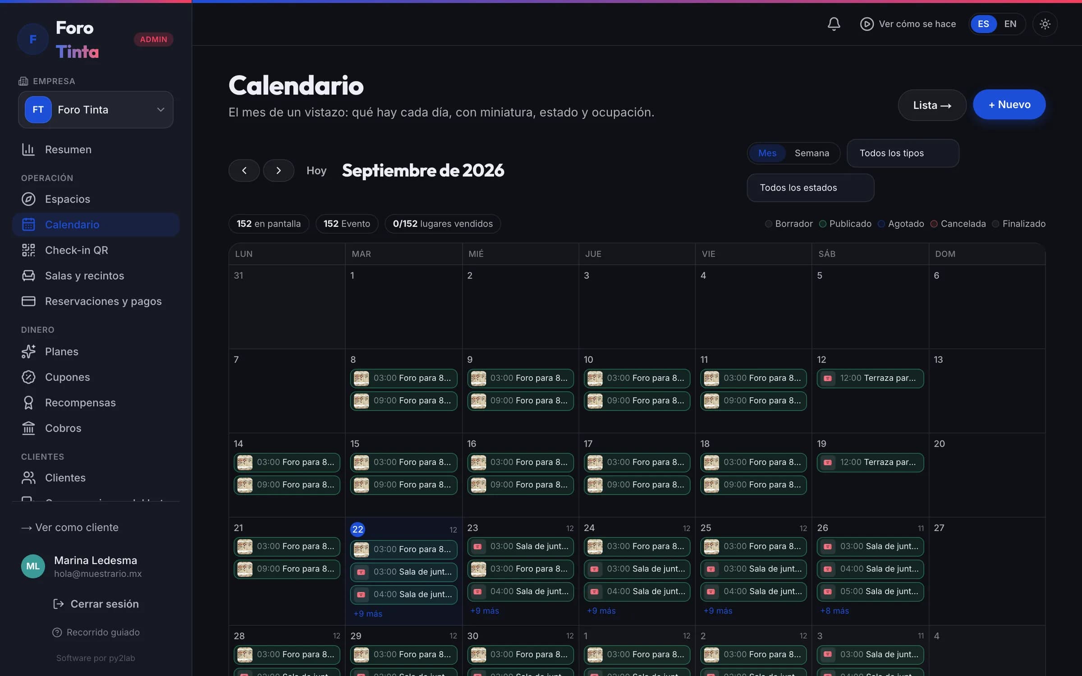
Task: Click the logout icon by Cerrar sesión
Action: coord(58,603)
